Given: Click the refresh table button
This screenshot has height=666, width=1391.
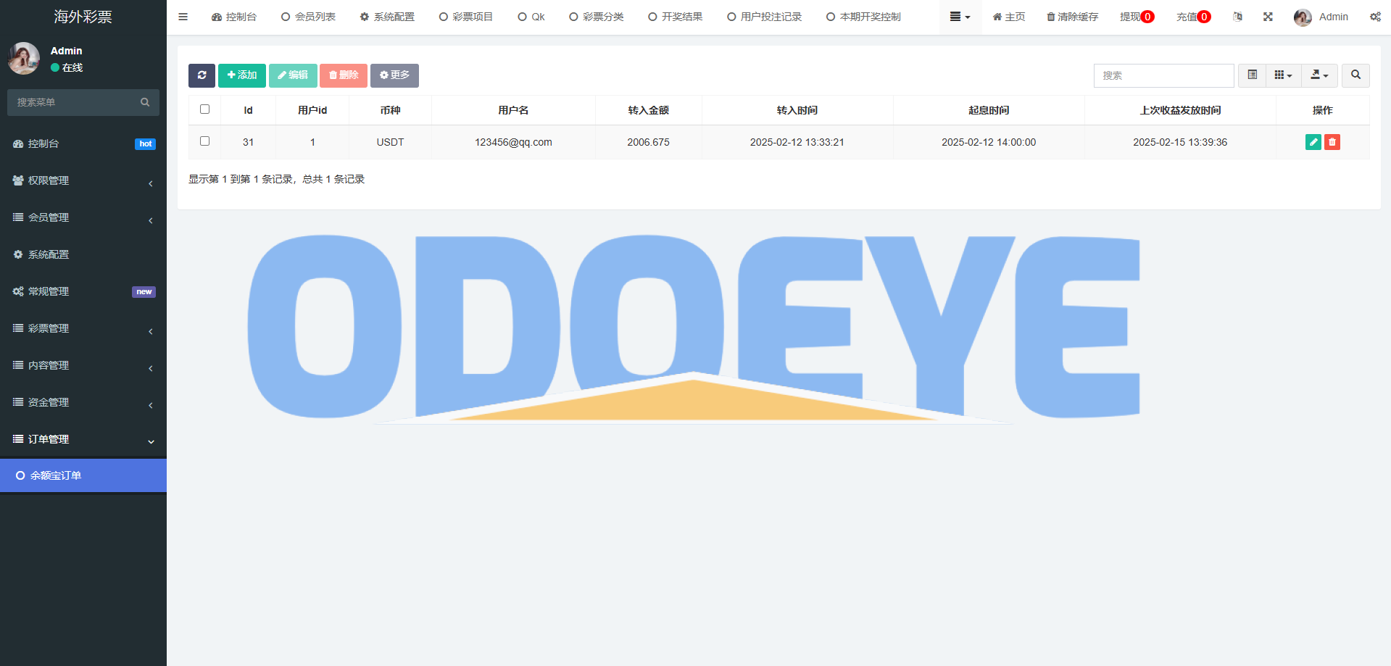Looking at the screenshot, I should pos(202,75).
